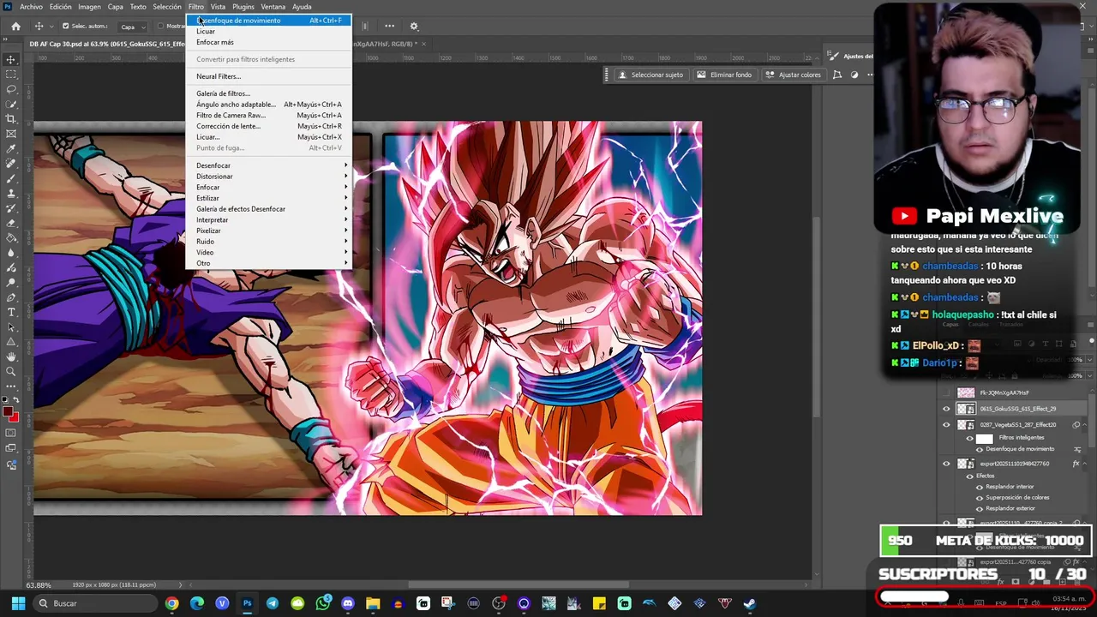The width and height of the screenshot is (1097, 617).
Task: Toggle Resplandor exterior effect visibility
Action: [x=980, y=508]
